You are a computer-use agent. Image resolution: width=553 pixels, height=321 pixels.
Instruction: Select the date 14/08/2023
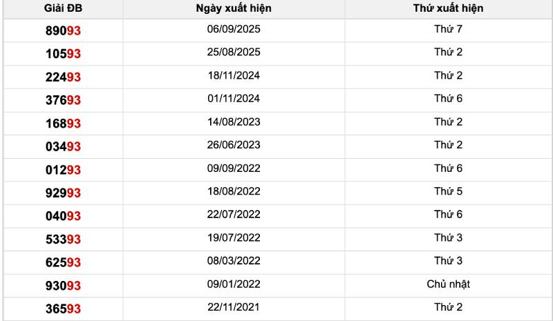pyautogui.click(x=234, y=121)
